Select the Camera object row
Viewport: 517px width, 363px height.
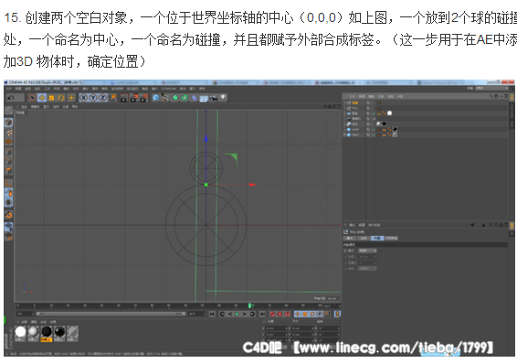click(x=354, y=119)
